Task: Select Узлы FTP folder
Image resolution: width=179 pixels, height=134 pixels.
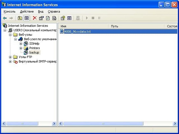Action: tap(25, 57)
